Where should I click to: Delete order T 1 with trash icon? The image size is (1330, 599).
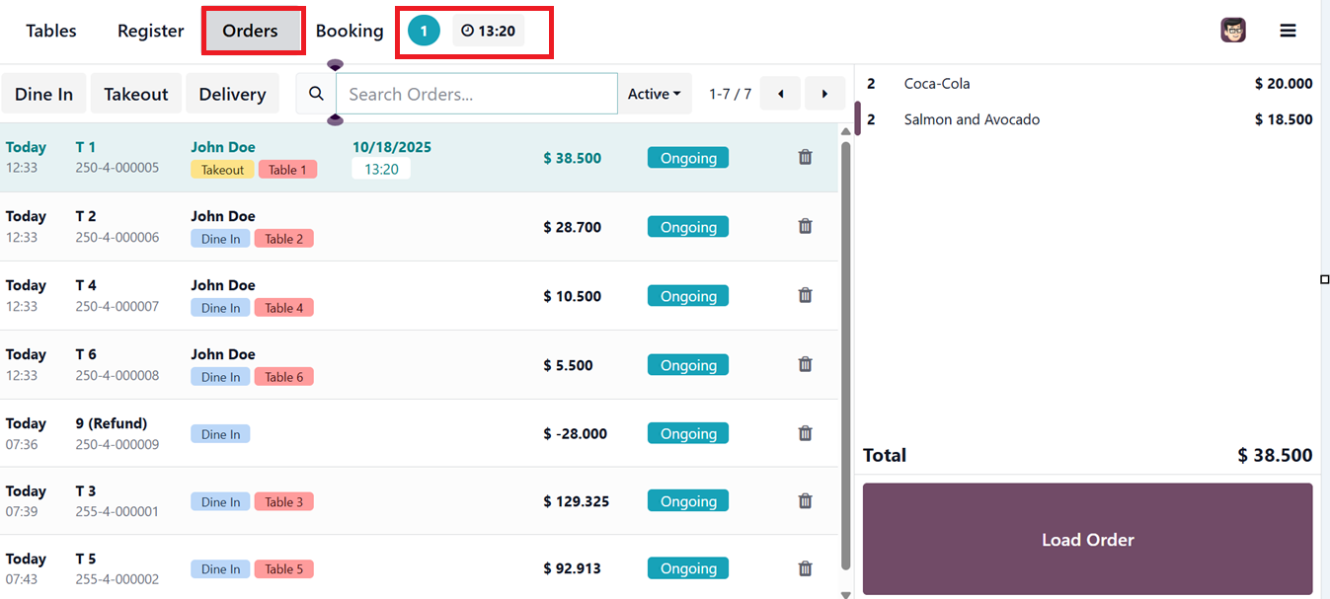pyautogui.click(x=805, y=157)
